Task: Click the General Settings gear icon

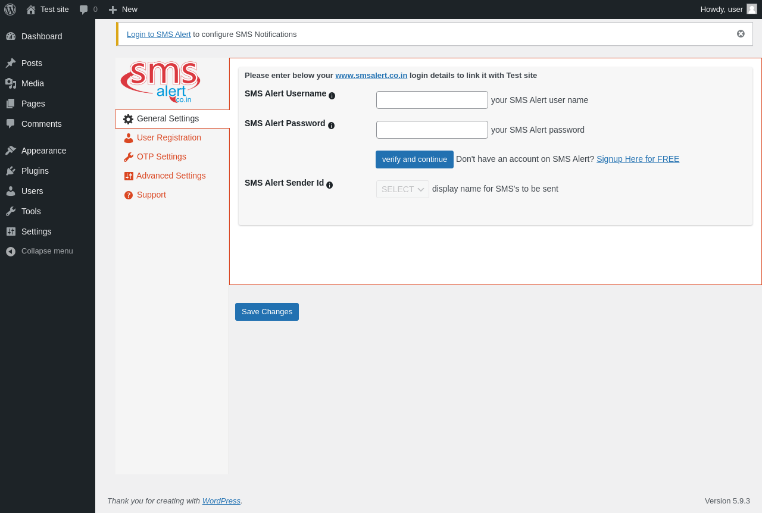Action: (x=129, y=119)
